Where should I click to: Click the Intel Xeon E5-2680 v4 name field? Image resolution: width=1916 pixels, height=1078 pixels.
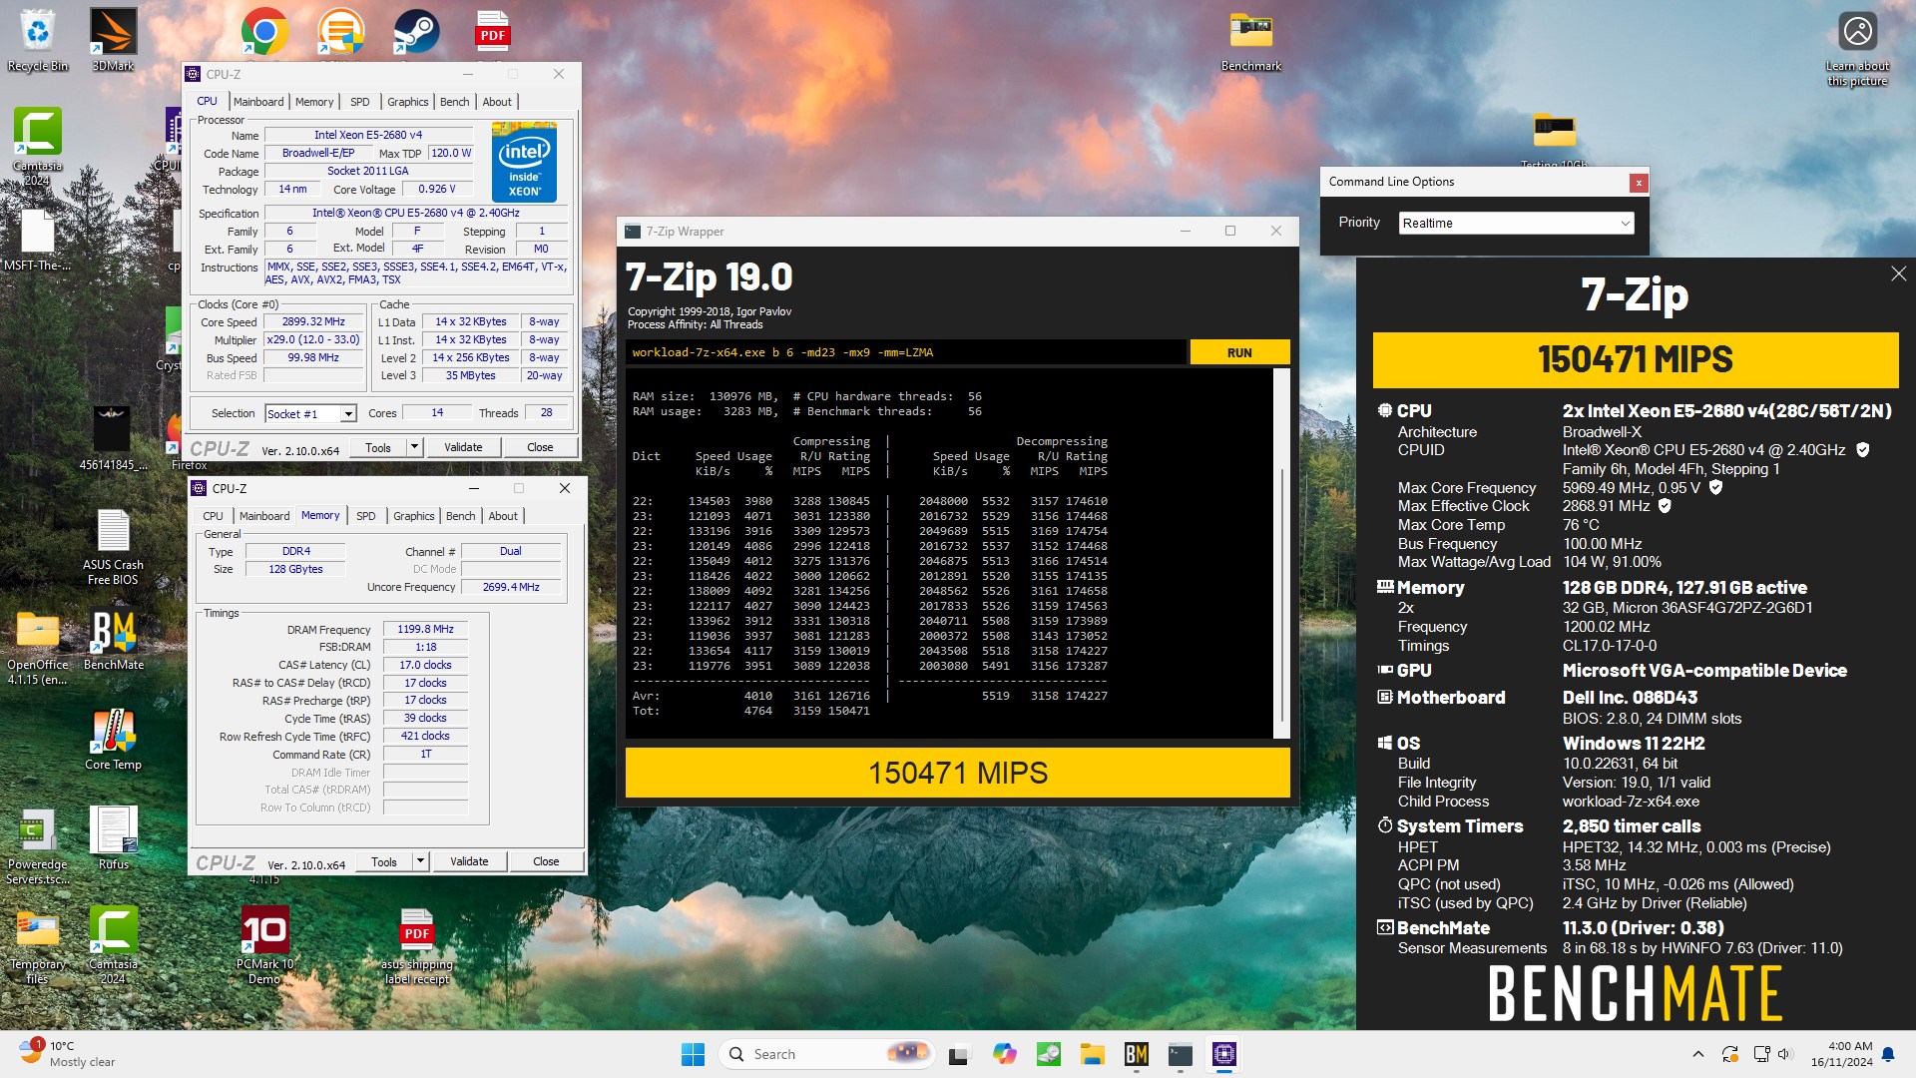click(x=367, y=135)
